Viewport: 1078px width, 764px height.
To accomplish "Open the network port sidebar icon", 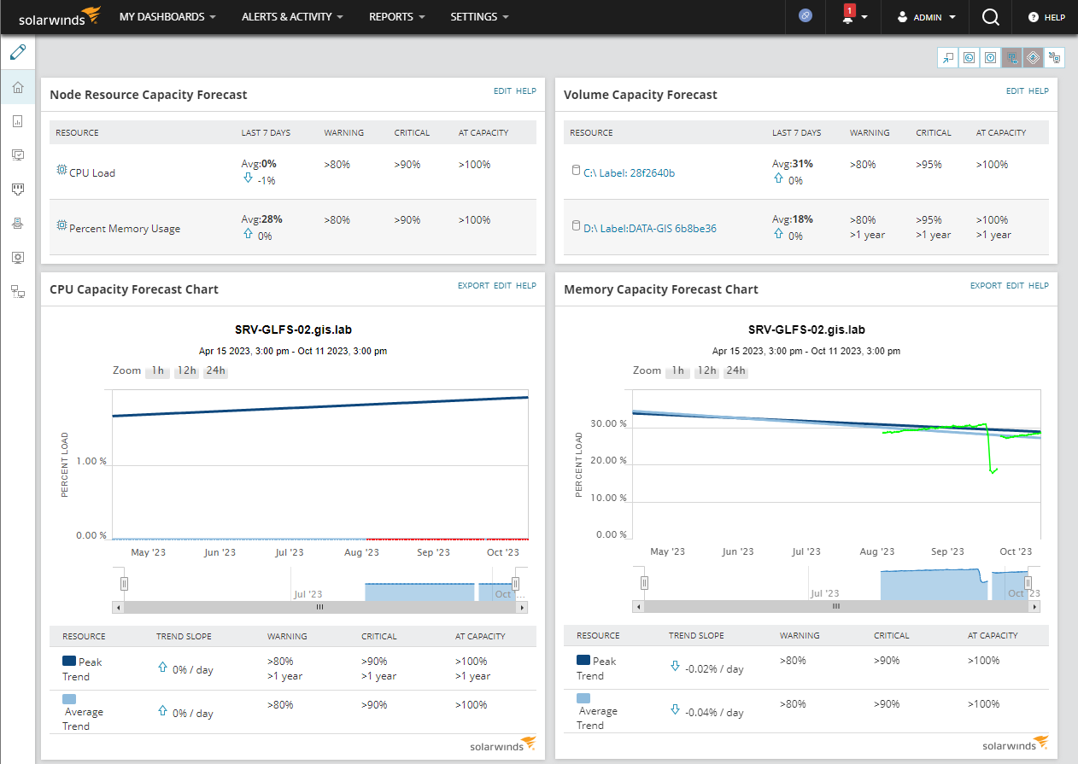I will point(18,189).
